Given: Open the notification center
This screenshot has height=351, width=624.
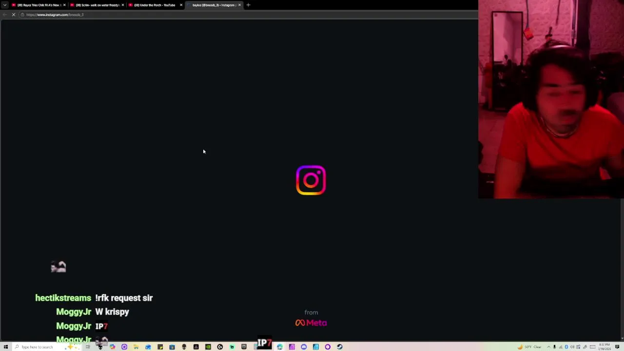Looking at the screenshot, I should click(x=617, y=347).
